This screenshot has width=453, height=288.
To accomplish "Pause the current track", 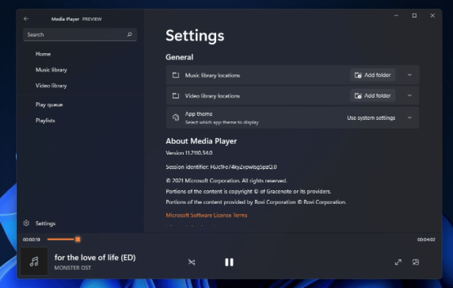I will pyautogui.click(x=229, y=262).
